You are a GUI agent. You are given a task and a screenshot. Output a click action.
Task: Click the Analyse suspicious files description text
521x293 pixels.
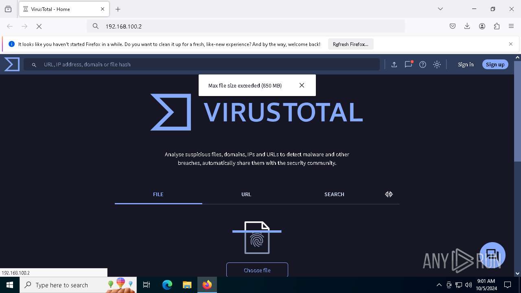(257, 159)
